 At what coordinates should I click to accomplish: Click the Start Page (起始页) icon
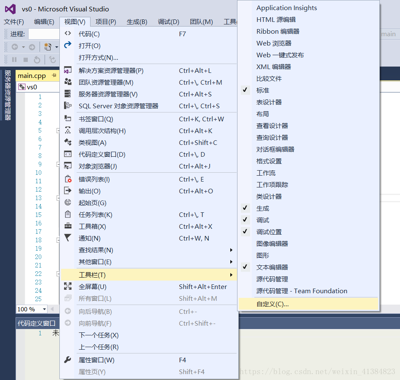[x=68, y=202]
